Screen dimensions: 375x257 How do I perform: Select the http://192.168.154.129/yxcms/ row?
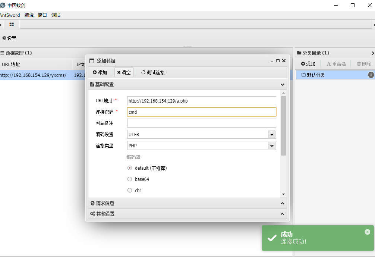tap(42, 75)
